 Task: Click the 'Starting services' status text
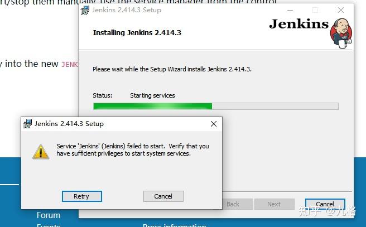click(152, 95)
